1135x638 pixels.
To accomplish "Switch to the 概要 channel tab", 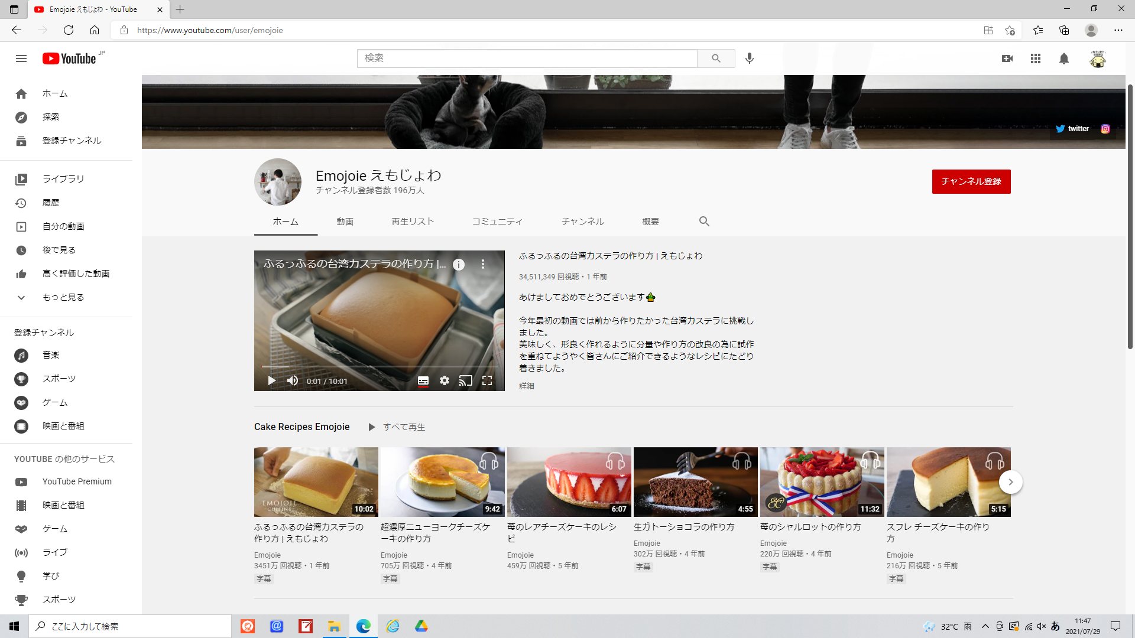I will tap(651, 222).
